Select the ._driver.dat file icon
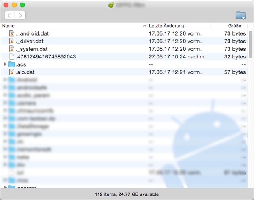Viewport: 254px width, 200px height. 12,41
